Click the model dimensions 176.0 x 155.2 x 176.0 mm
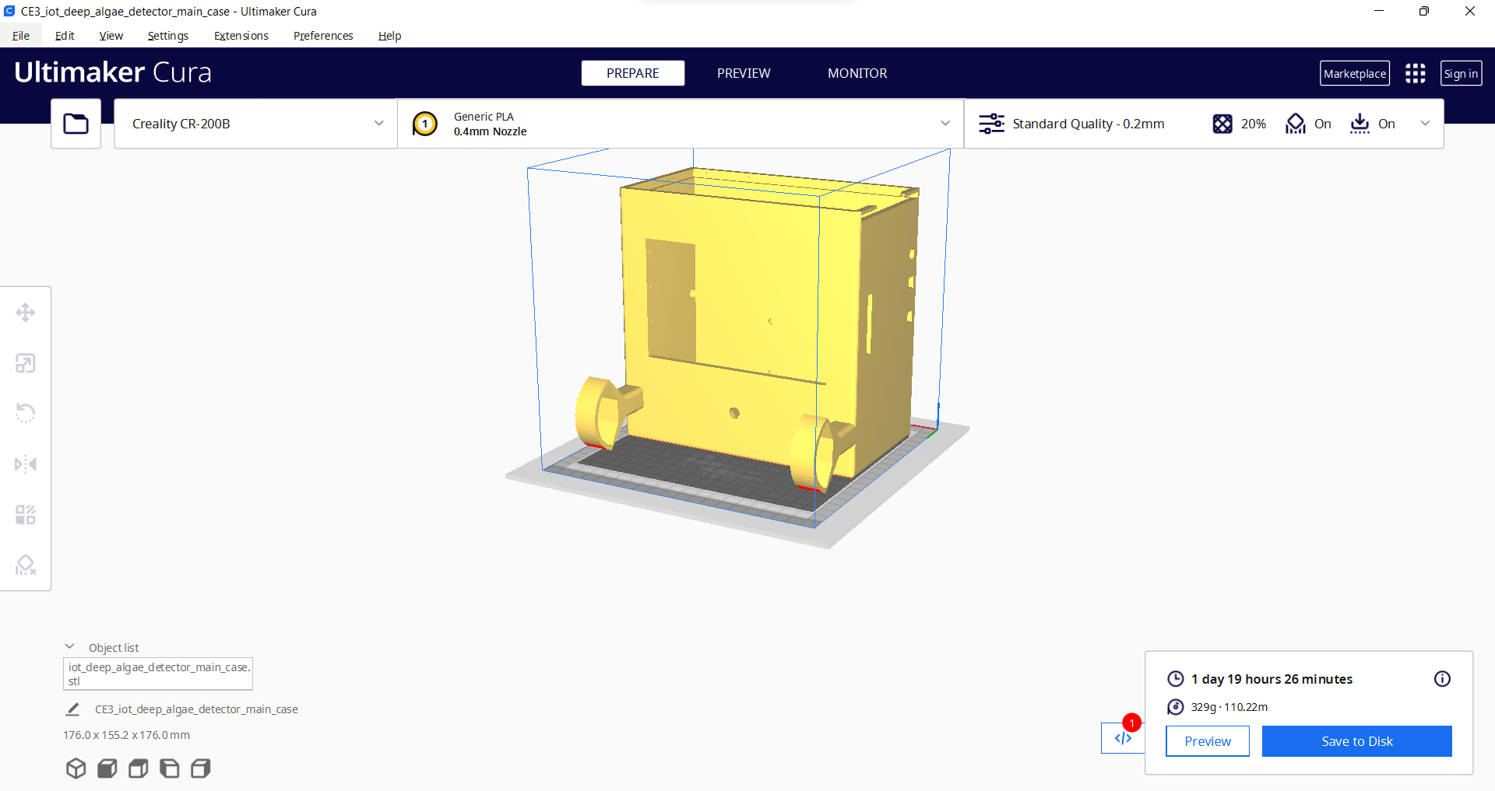 click(x=126, y=735)
